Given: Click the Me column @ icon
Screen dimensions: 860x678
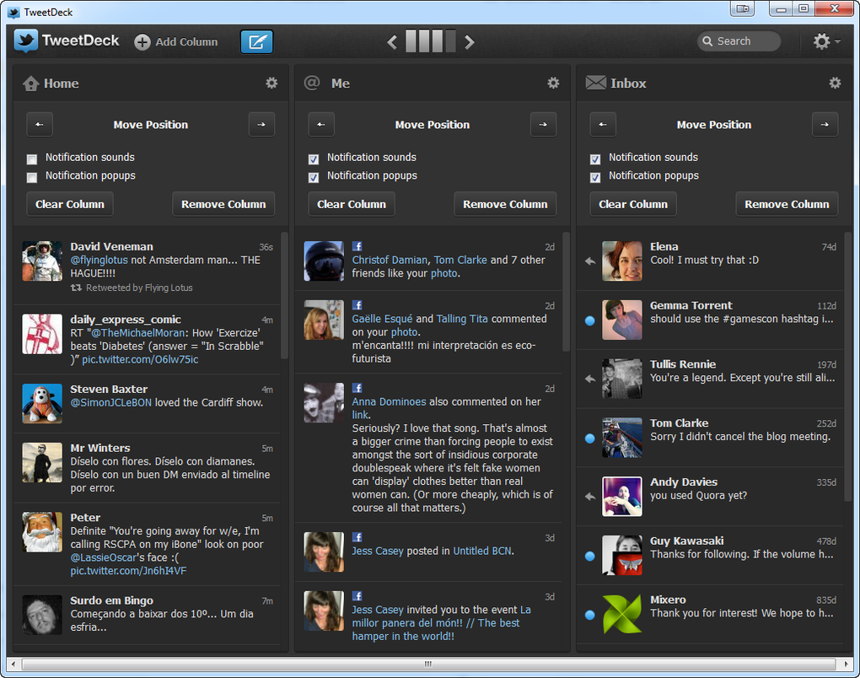Looking at the screenshot, I should click(x=312, y=83).
